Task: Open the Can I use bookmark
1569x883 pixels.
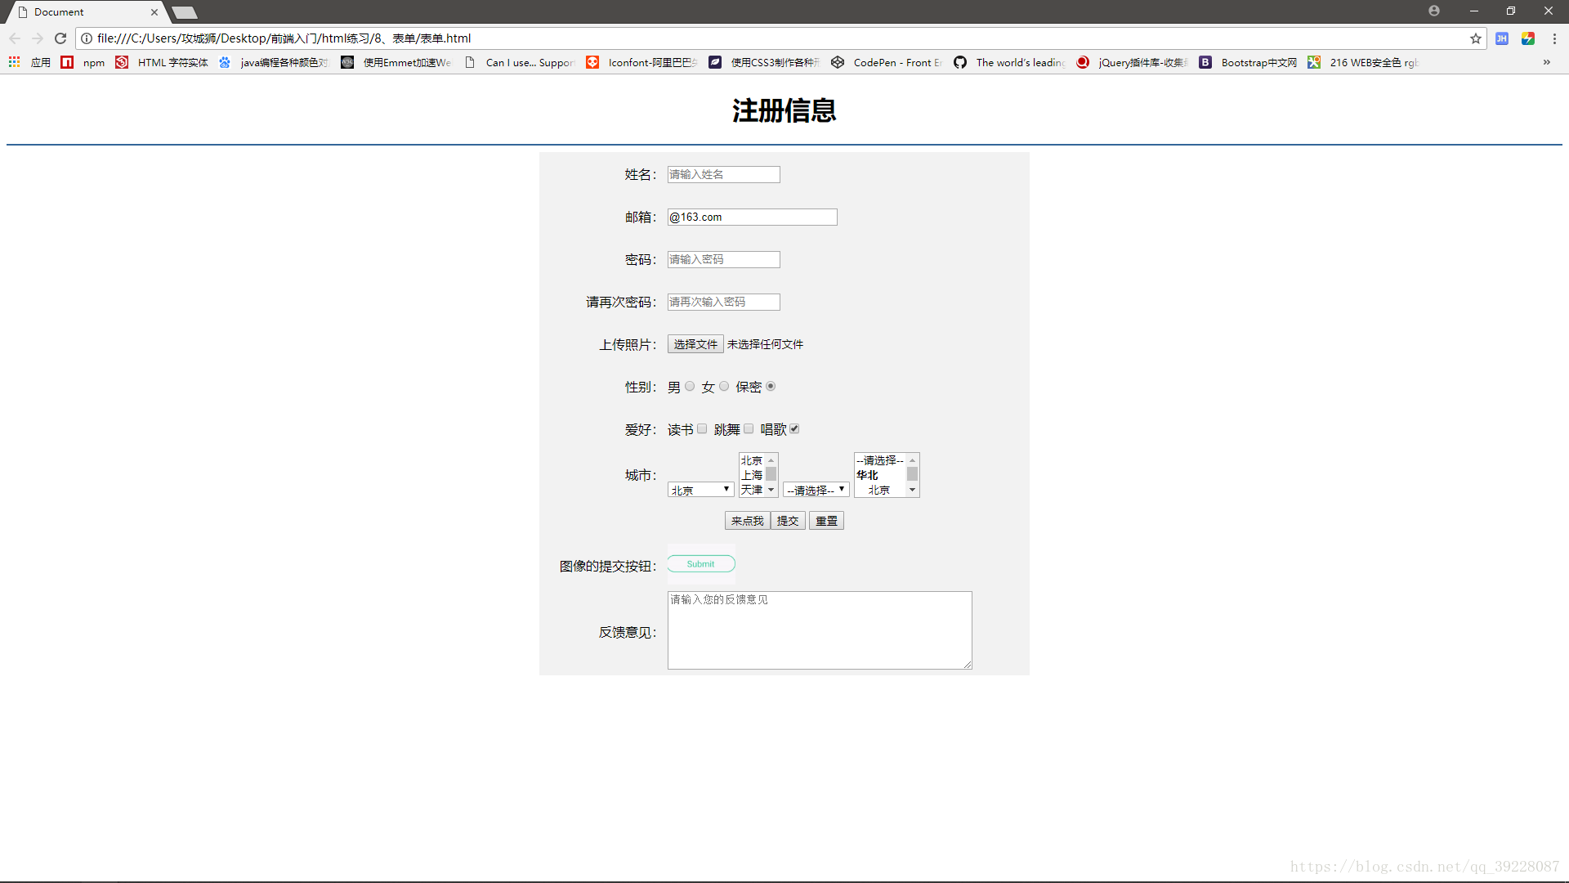Action: pyautogui.click(x=519, y=62)
